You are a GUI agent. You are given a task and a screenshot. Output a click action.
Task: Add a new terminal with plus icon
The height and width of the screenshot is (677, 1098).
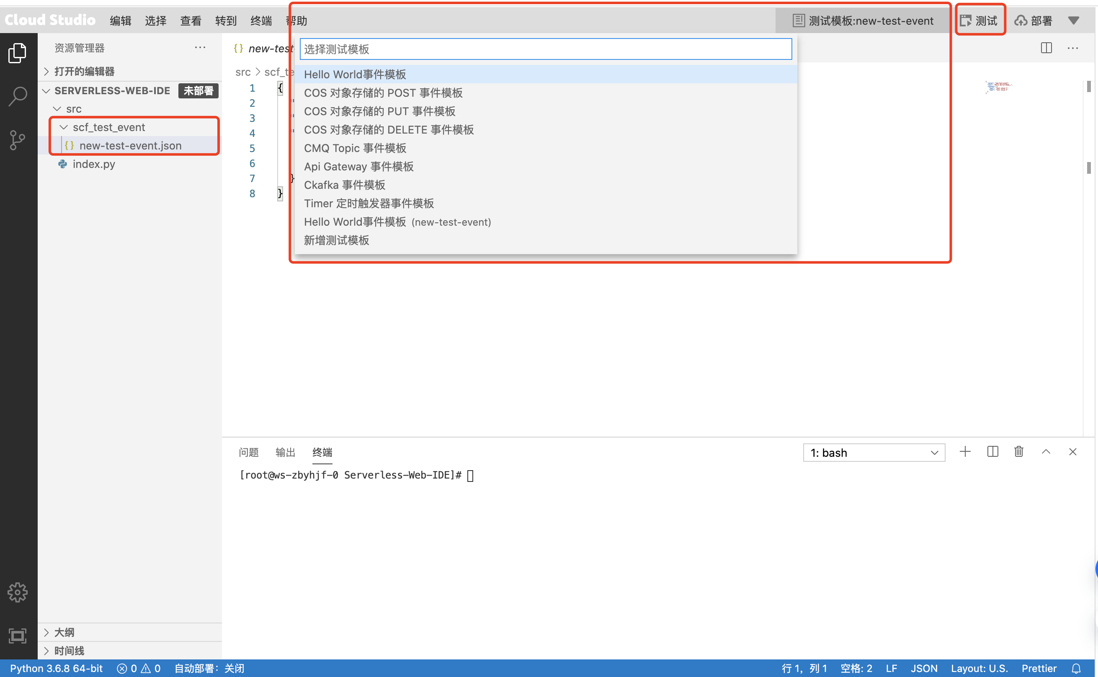[965, 451]
